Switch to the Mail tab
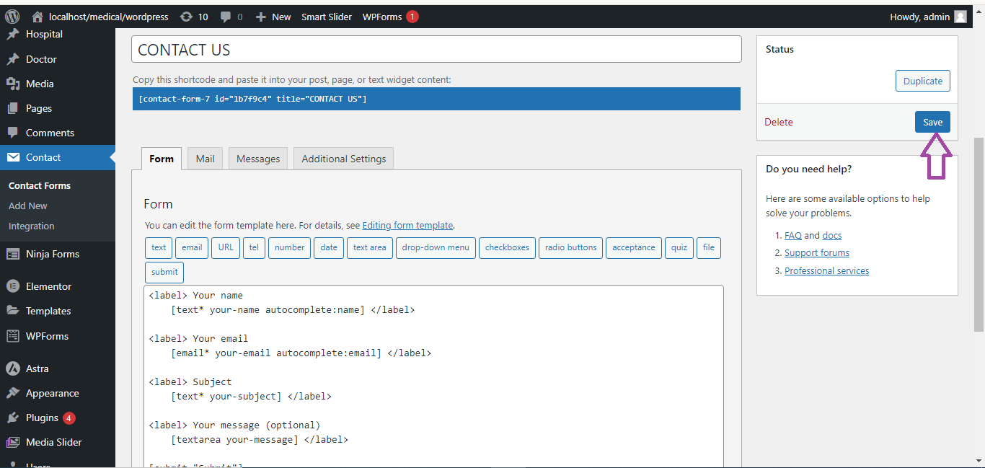The image size is (985, 468). (205, 159)
